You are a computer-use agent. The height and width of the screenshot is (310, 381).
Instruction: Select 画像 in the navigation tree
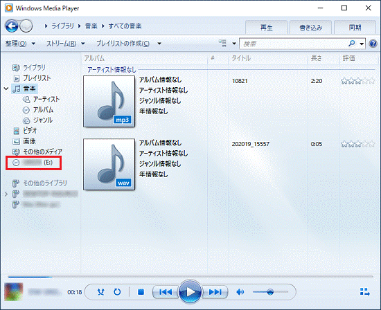[29, 141]
